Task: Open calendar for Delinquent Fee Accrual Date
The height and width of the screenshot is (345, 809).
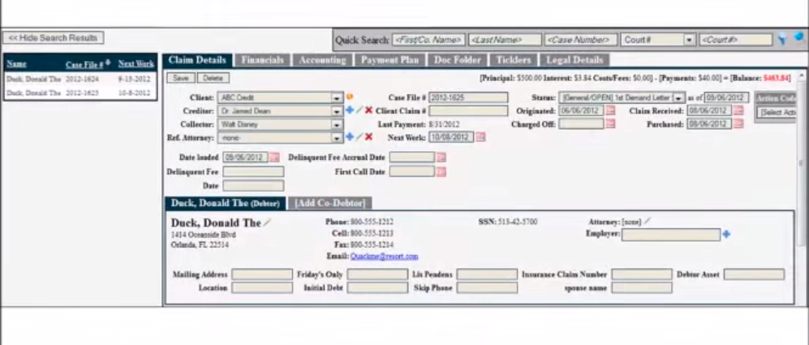Action: [x=441, y=157]
